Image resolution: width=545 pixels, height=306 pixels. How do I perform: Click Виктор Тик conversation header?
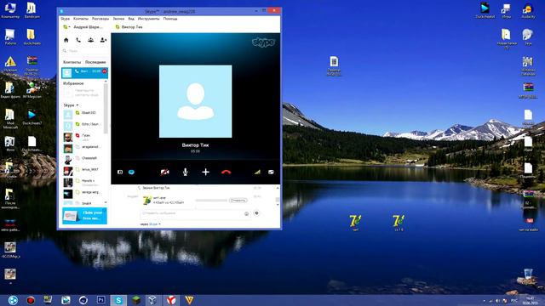coord(129,26)
